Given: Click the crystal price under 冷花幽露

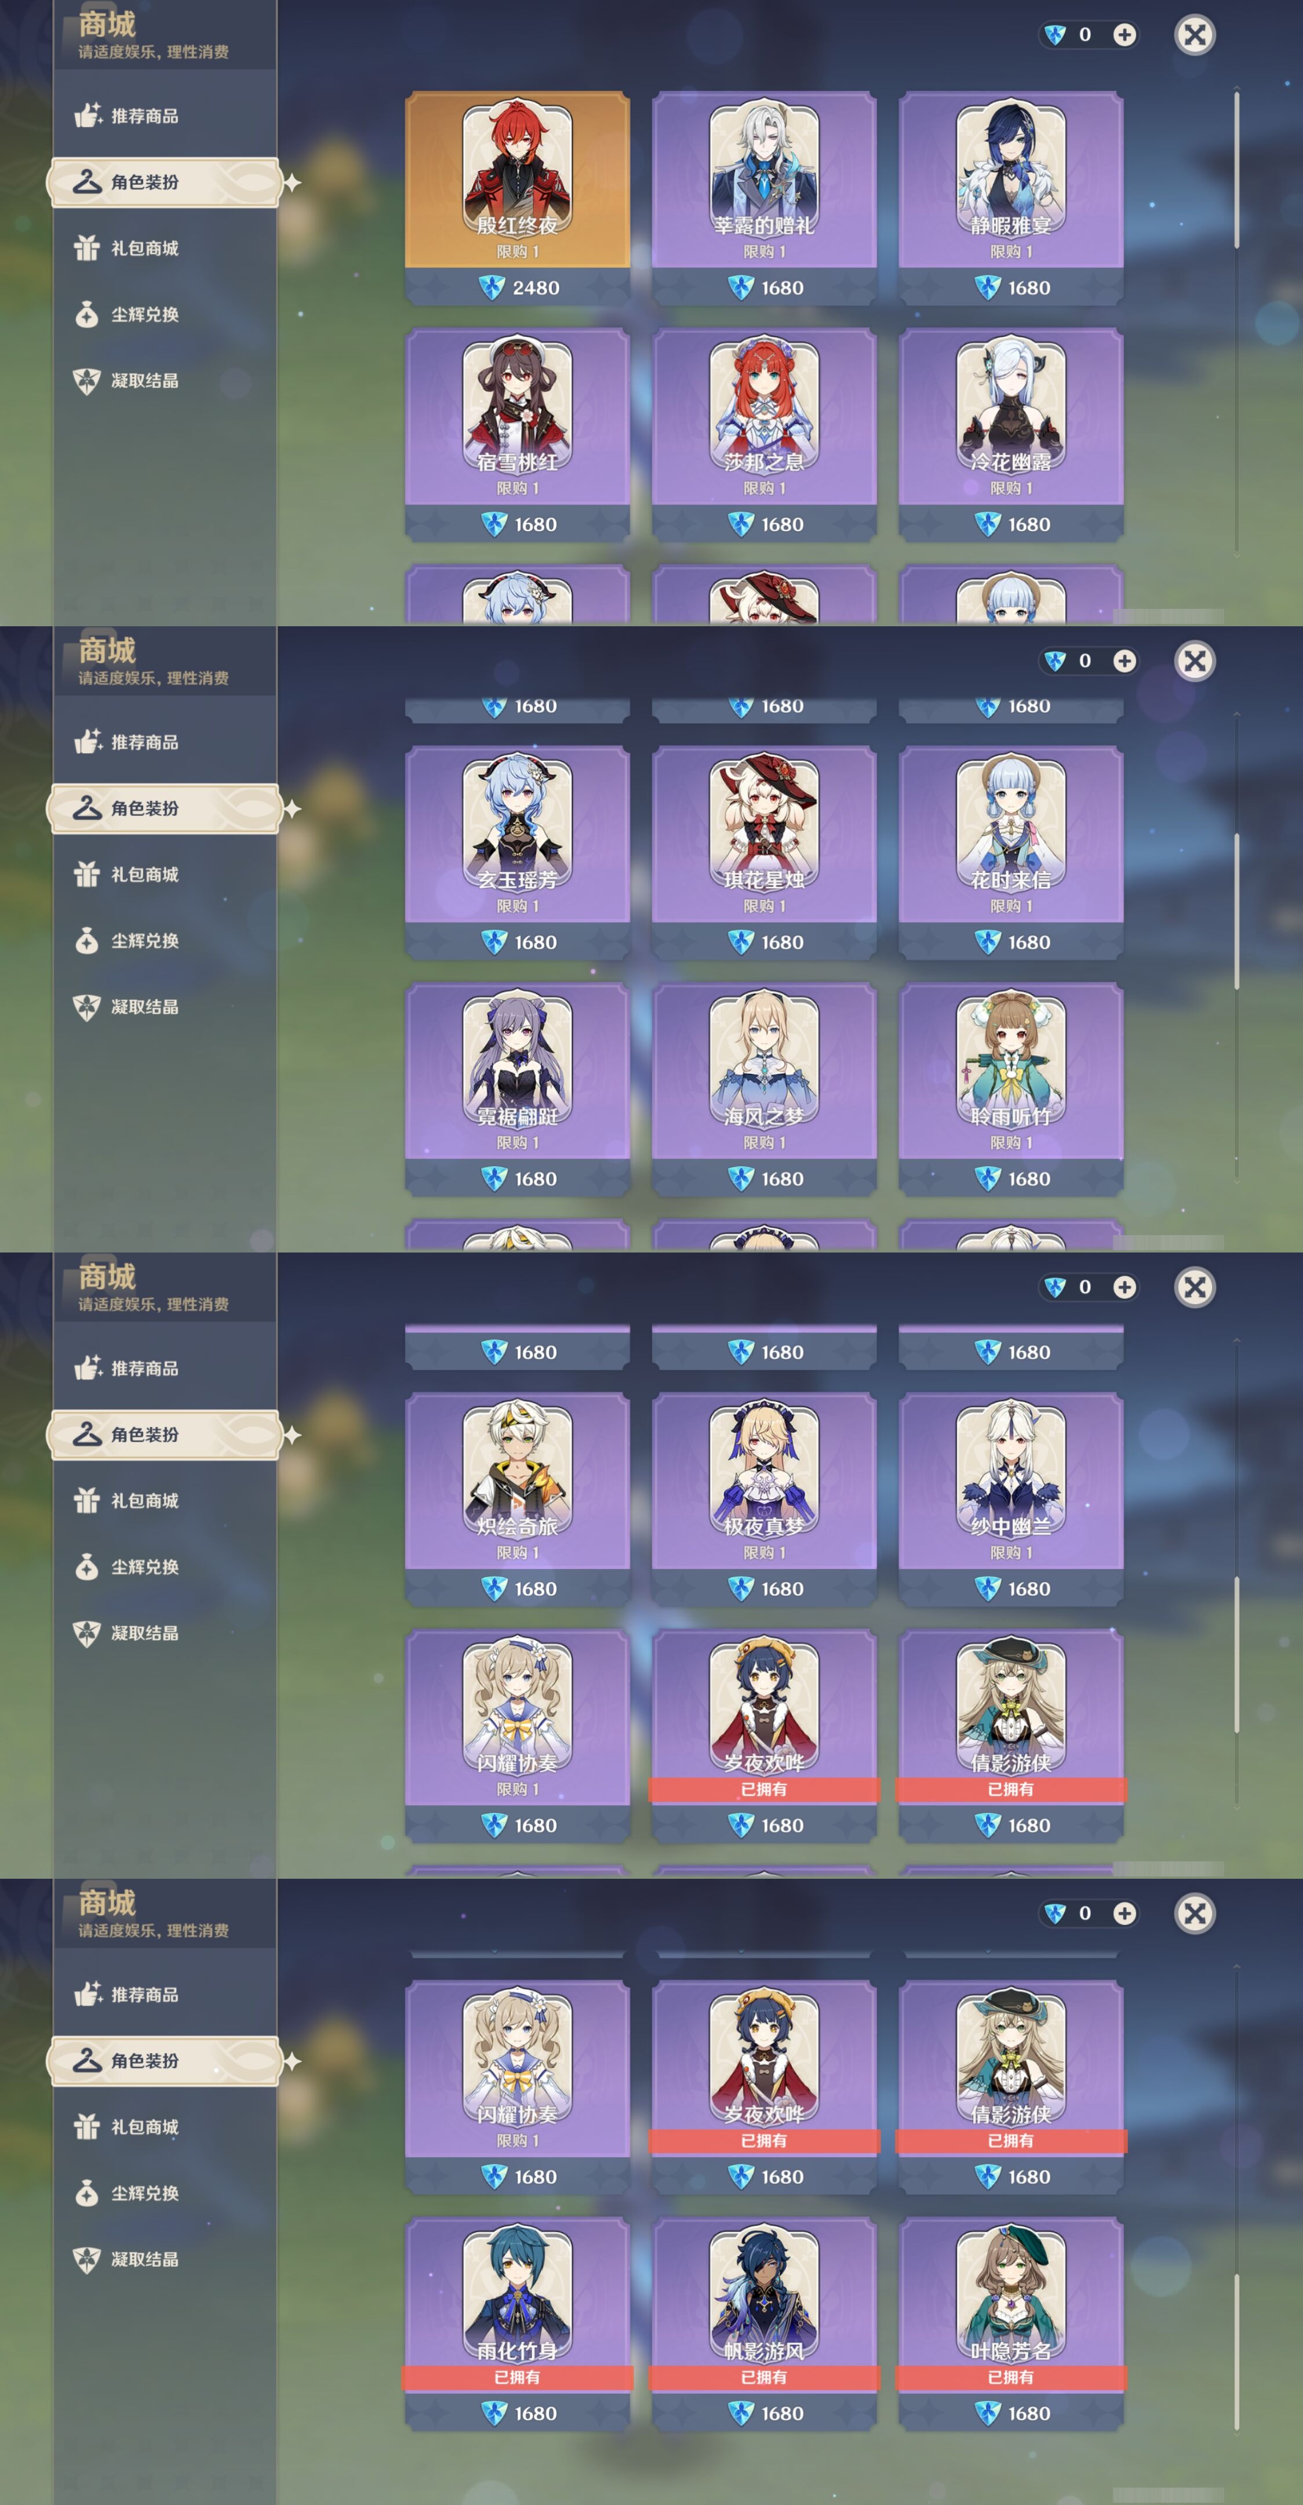Looking at the screenshot, I should [x=1012, y=524].
